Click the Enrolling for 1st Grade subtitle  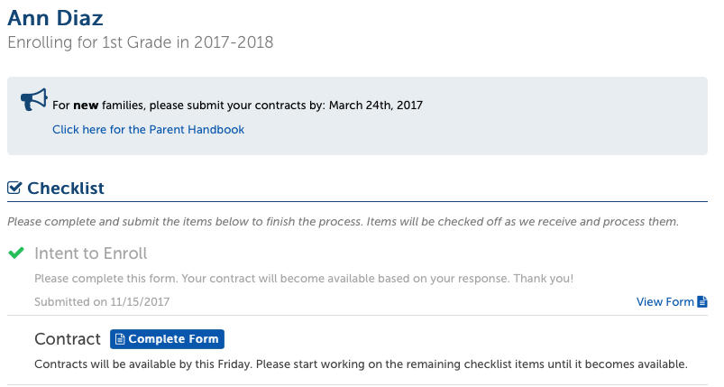(x=141, y=42)
